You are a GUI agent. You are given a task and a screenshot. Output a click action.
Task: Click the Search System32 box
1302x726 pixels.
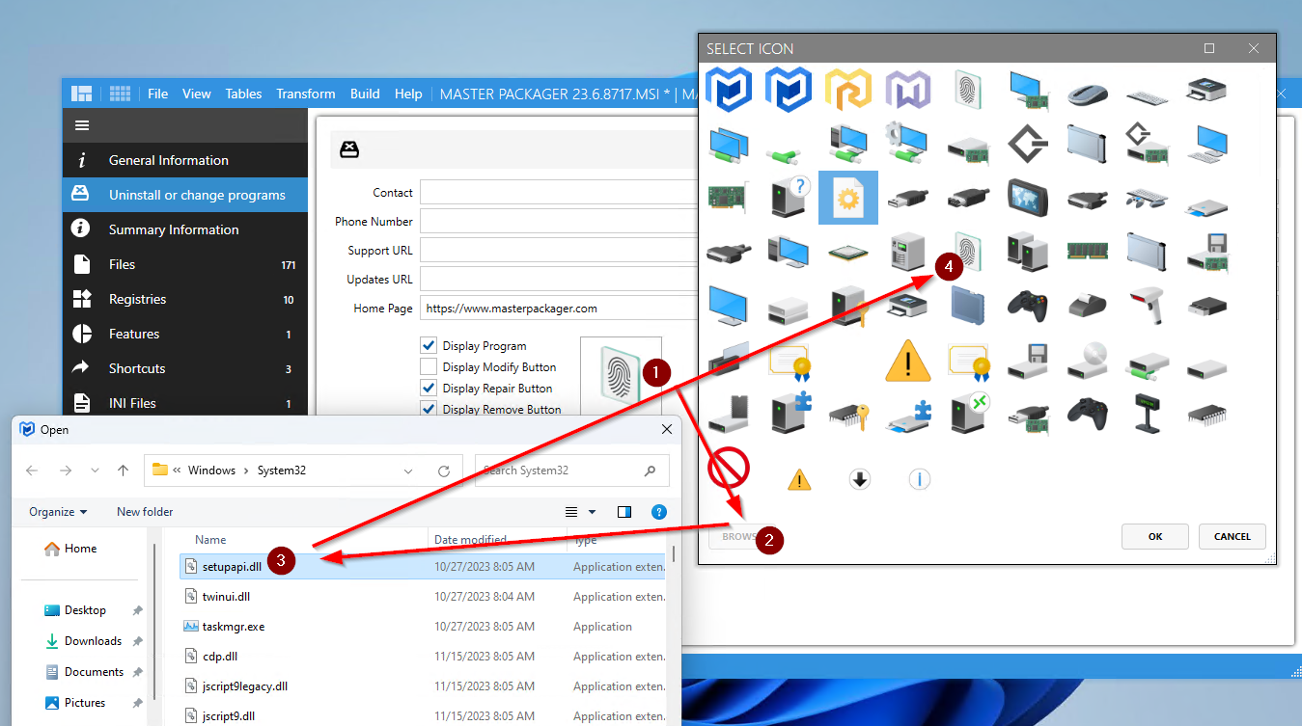(x=571, y=471)
